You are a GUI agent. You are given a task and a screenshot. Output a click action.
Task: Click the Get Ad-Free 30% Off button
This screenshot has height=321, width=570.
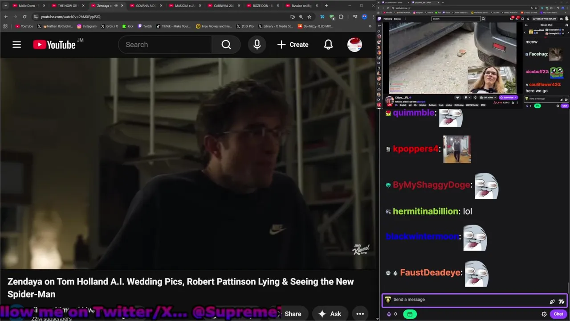point(545,19)
